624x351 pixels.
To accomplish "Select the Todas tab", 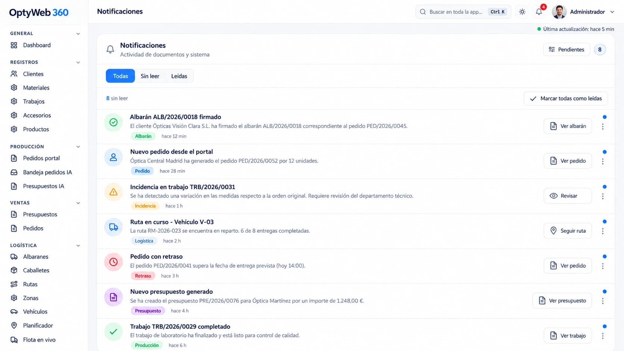I will point(121,76).
